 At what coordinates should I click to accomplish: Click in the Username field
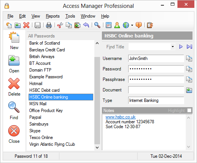[156, 58]
